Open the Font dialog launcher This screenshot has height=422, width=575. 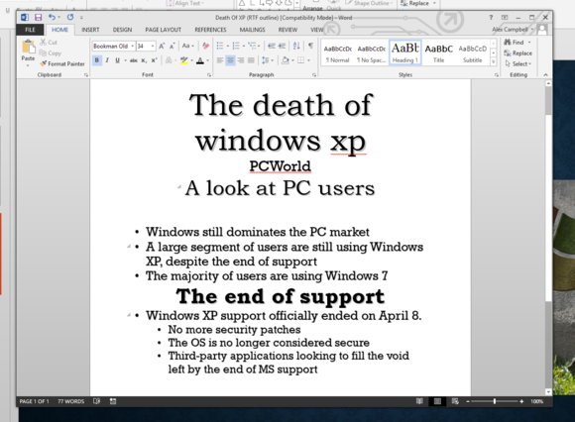pos(209,75)
